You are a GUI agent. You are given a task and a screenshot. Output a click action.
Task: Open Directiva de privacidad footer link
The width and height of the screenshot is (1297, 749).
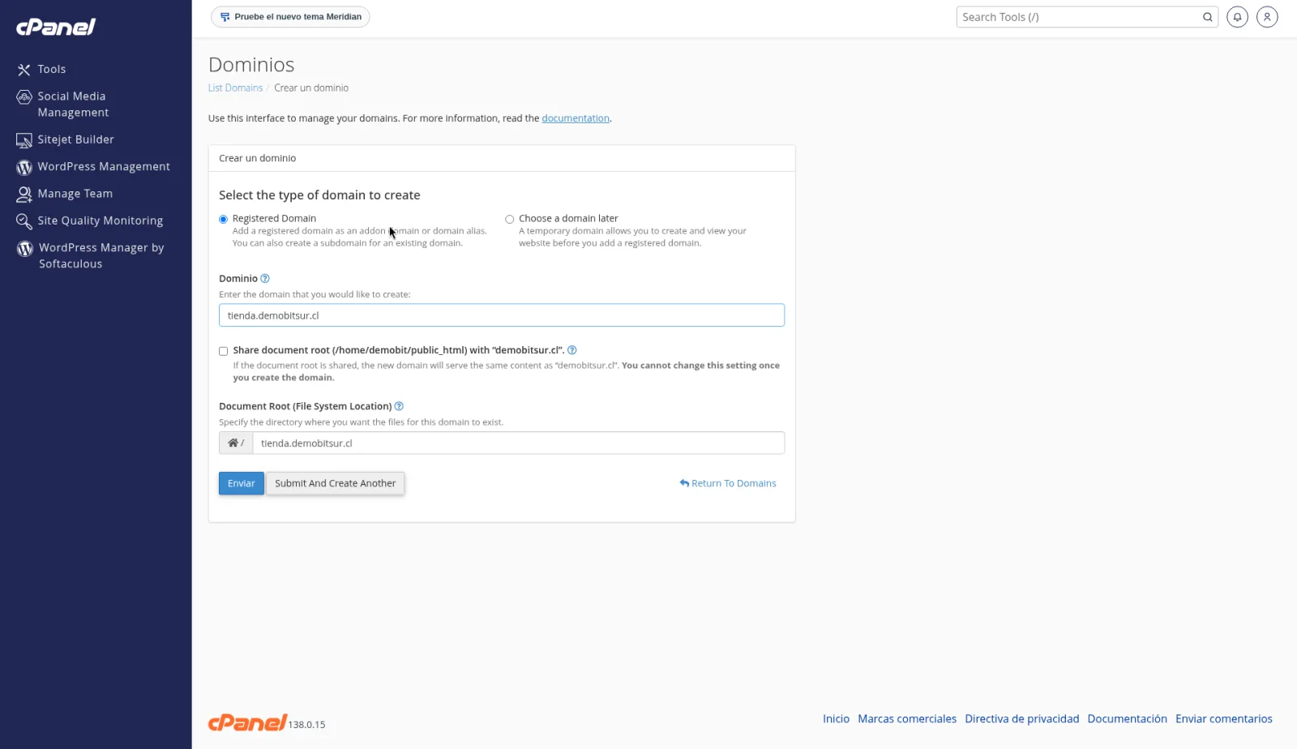pos(1021,719)
